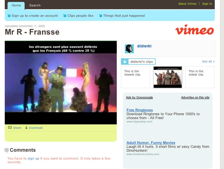Screen dimensions: 224x169
Task: Click the Mr R - Fransse video player
Action: coord(61,83)
